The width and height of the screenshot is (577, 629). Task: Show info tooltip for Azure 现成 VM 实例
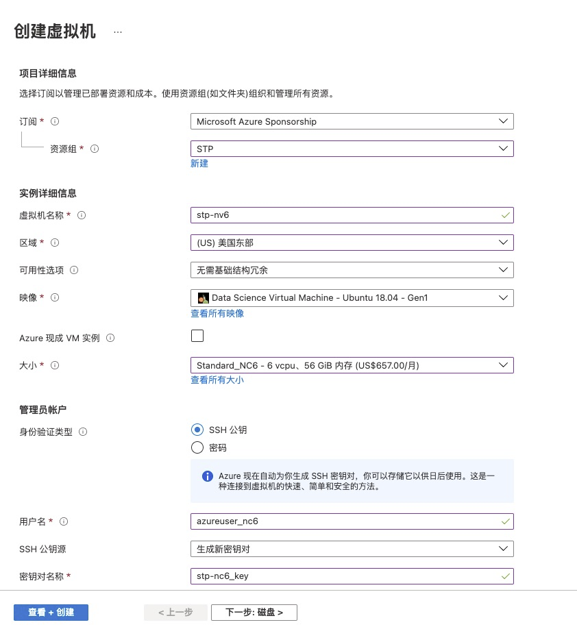[x=110, y=338]
